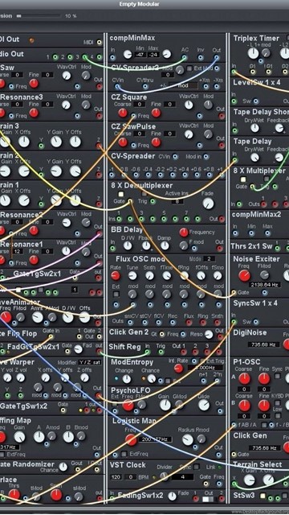Click the red Freq knob on Noise Exciter
The height and width of the screenshot is (515, 289).
coord(244,275)
